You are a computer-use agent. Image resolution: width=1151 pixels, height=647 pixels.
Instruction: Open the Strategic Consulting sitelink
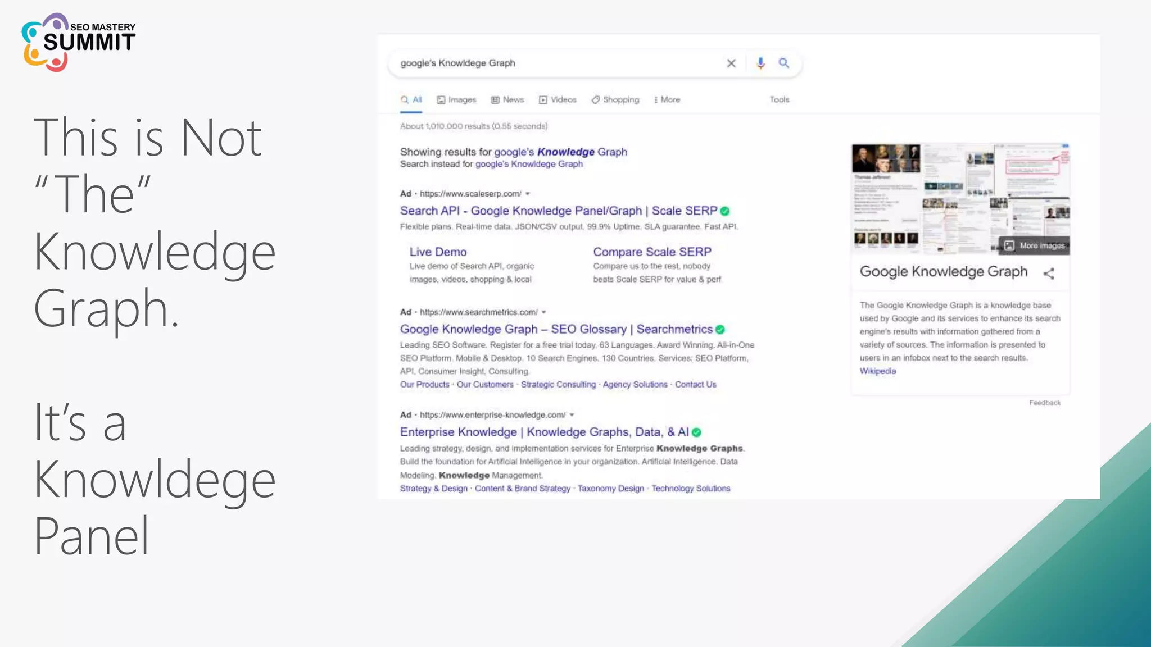(x=558, y=385)
